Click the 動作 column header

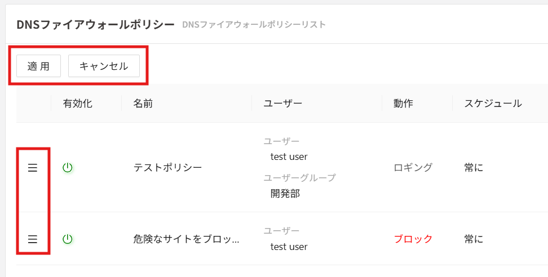coord(403,104)
